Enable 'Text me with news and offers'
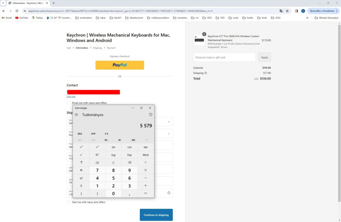The image size is (341, 222). [69, 202]
